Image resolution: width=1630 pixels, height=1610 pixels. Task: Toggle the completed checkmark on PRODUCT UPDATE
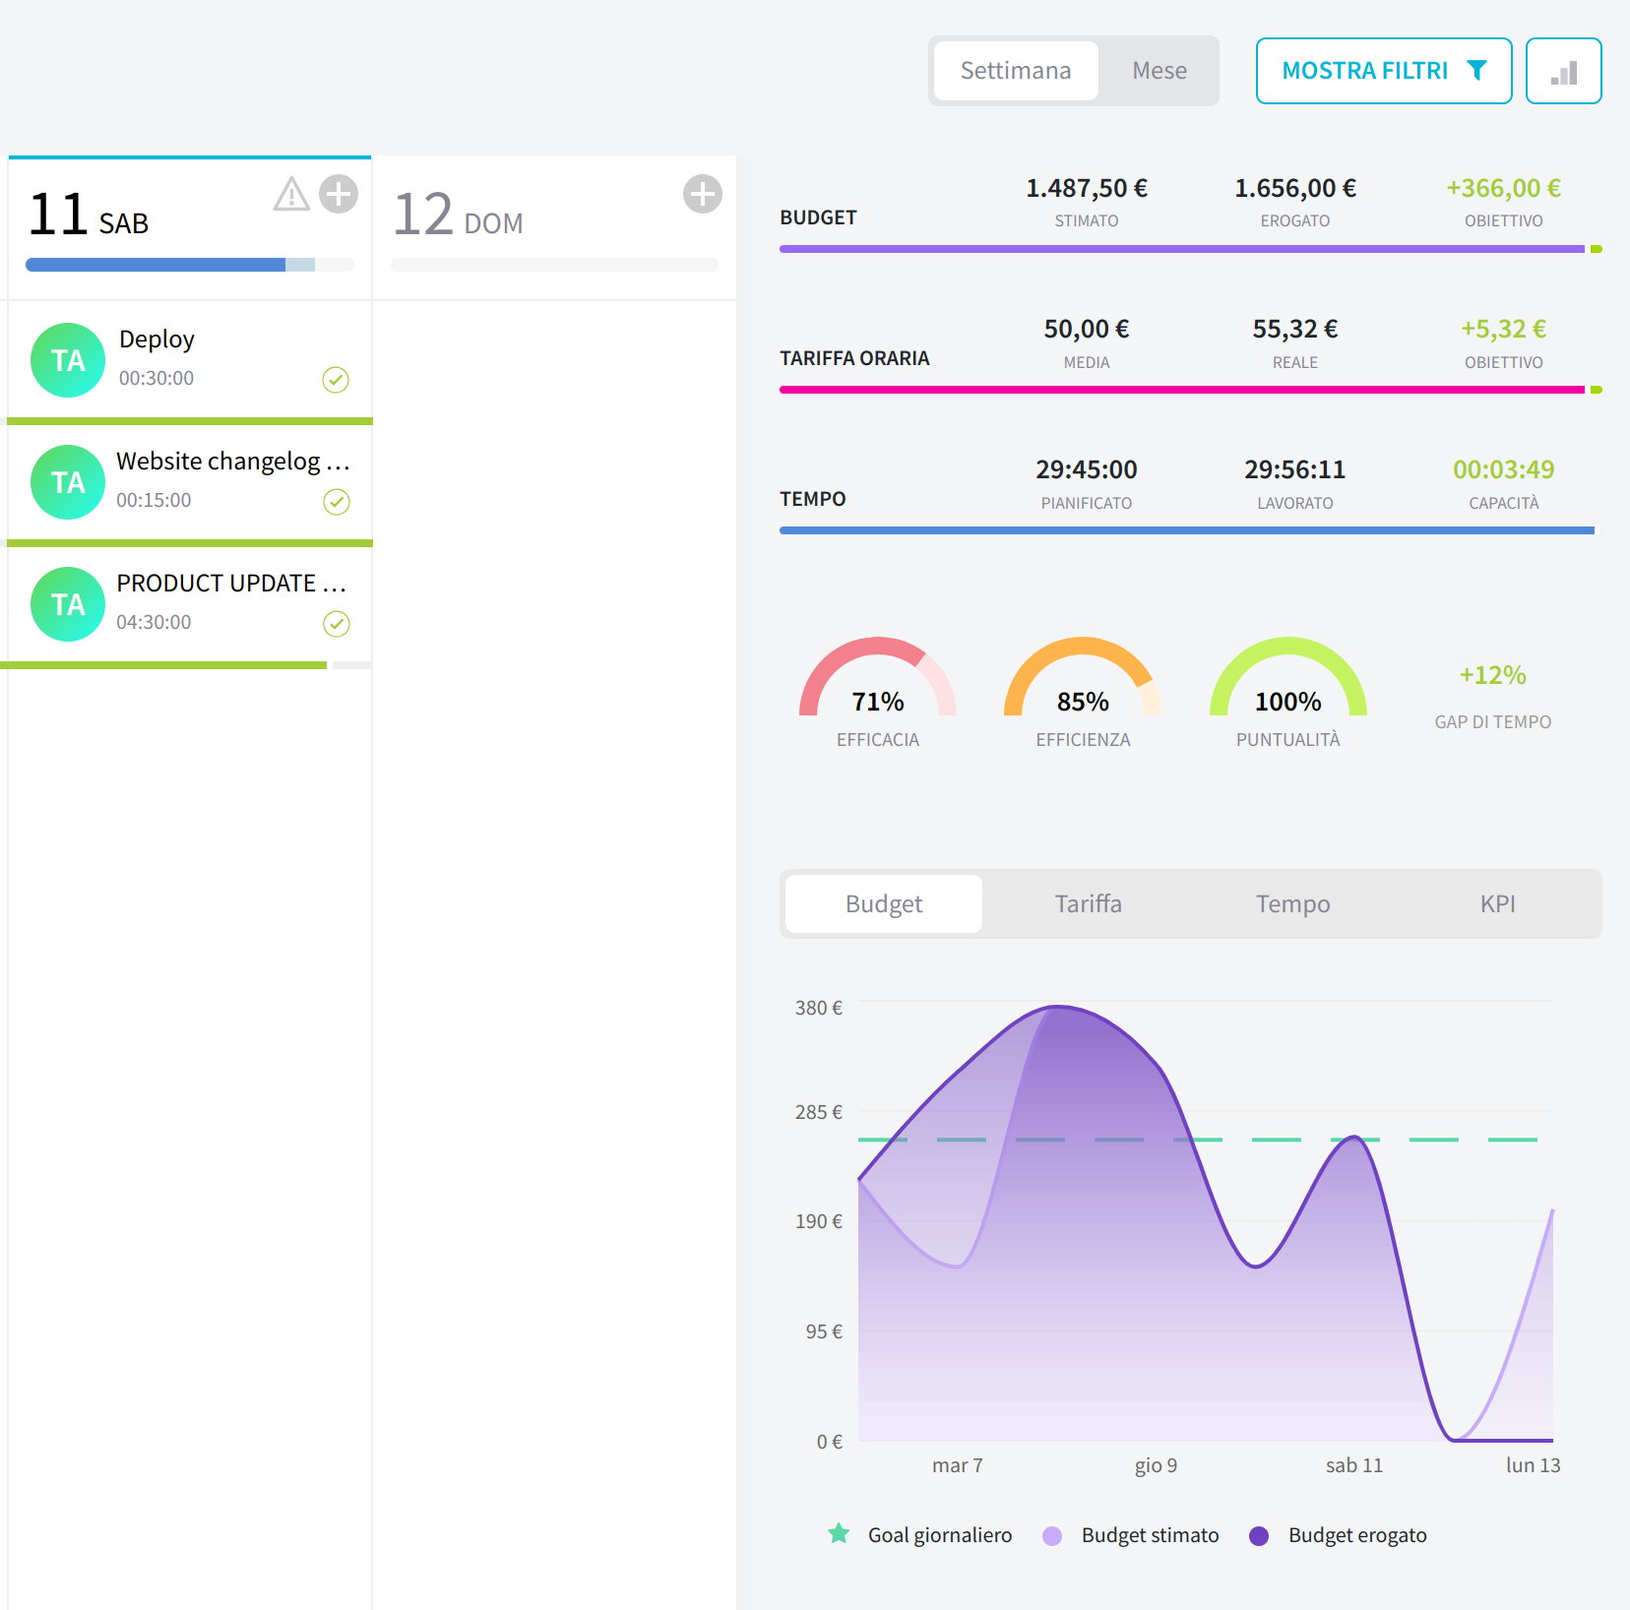coord(337,624)
